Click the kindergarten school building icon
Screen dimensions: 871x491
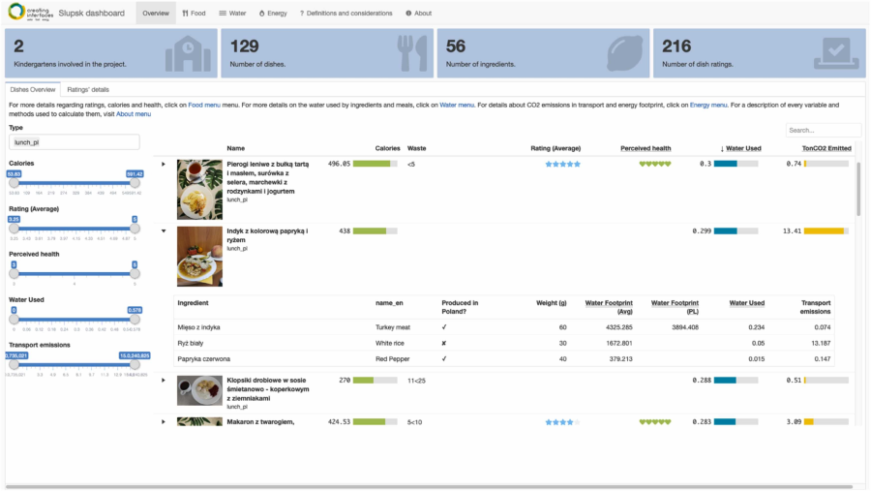coord(187,55)
